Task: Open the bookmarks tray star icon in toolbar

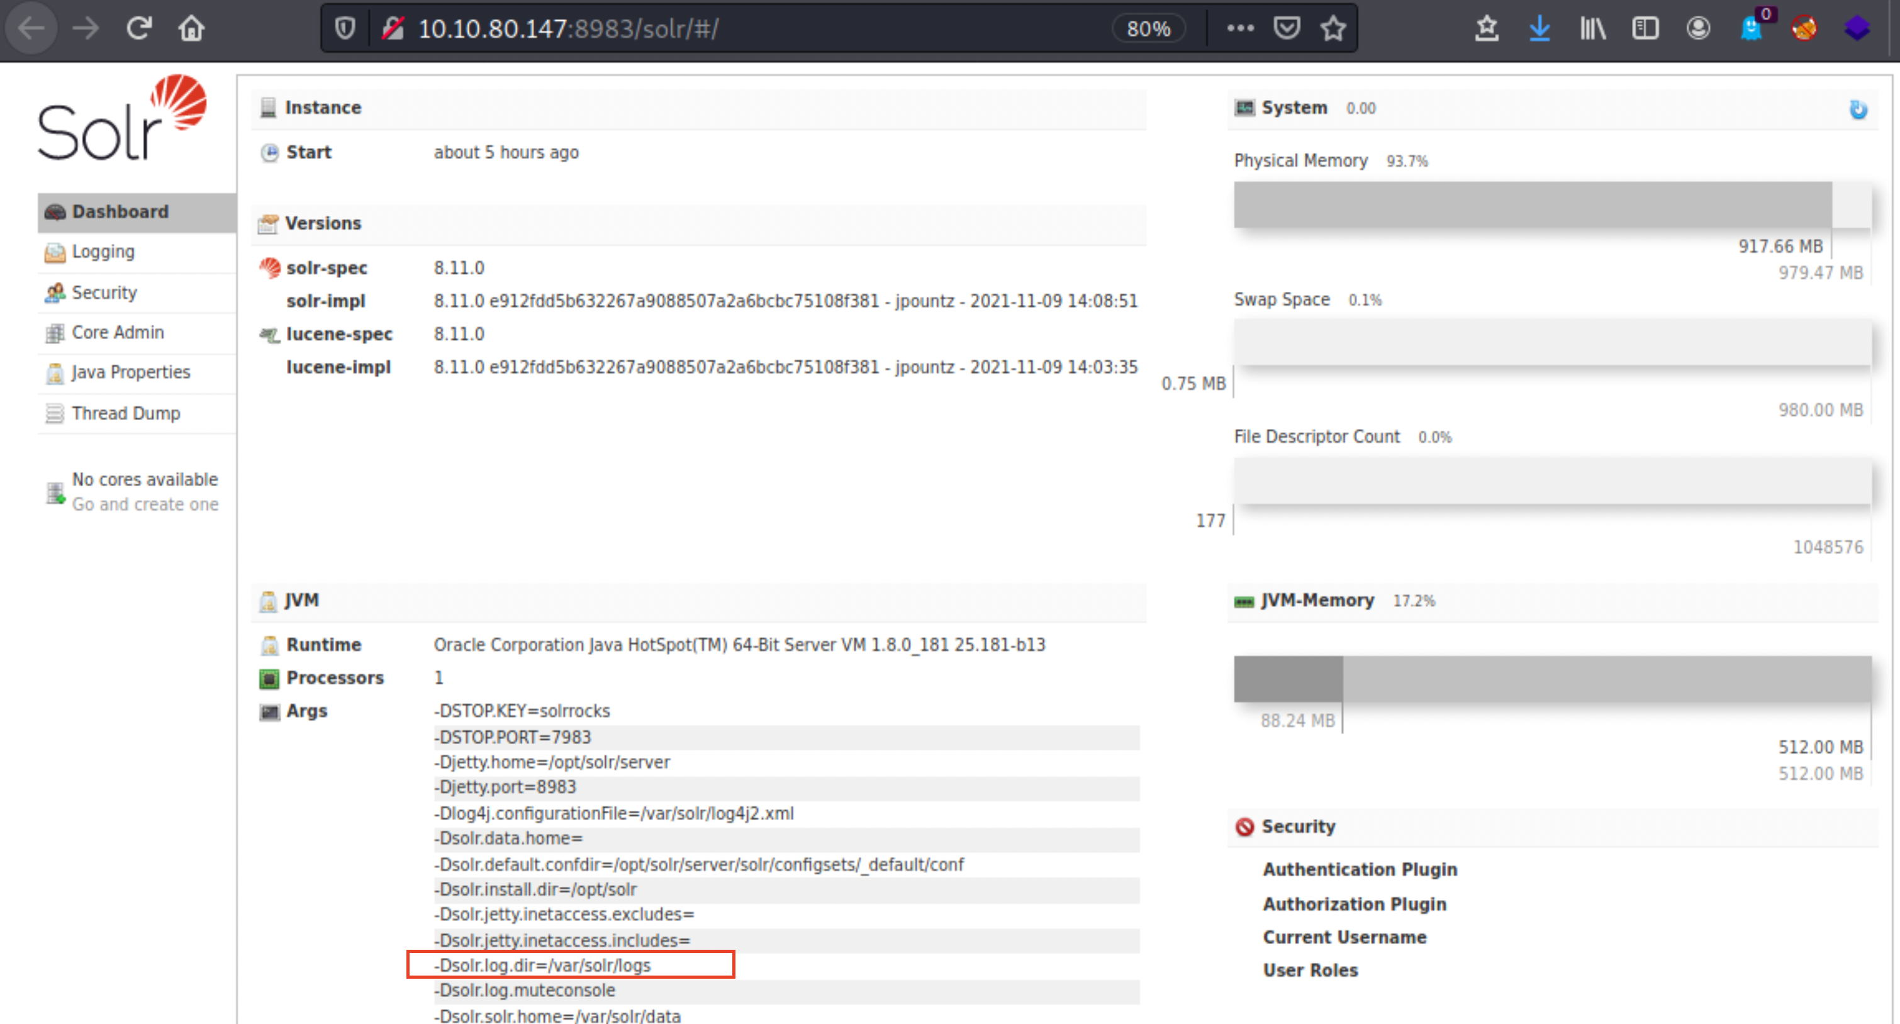Action: click(x=1486, y=29)
